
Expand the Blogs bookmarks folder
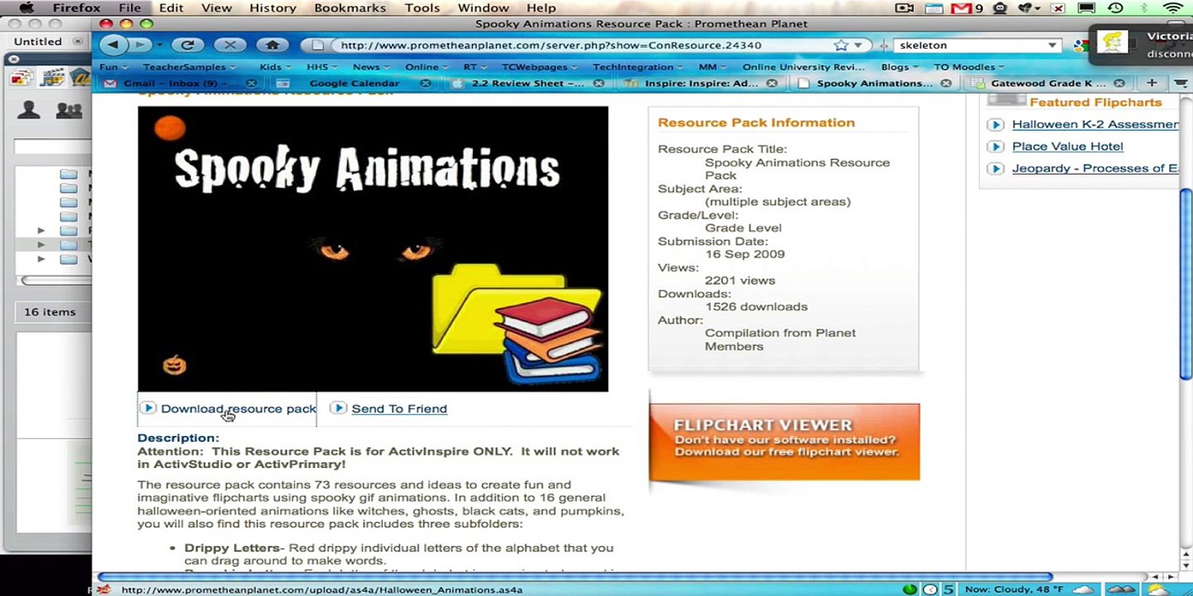pos(900,67)
